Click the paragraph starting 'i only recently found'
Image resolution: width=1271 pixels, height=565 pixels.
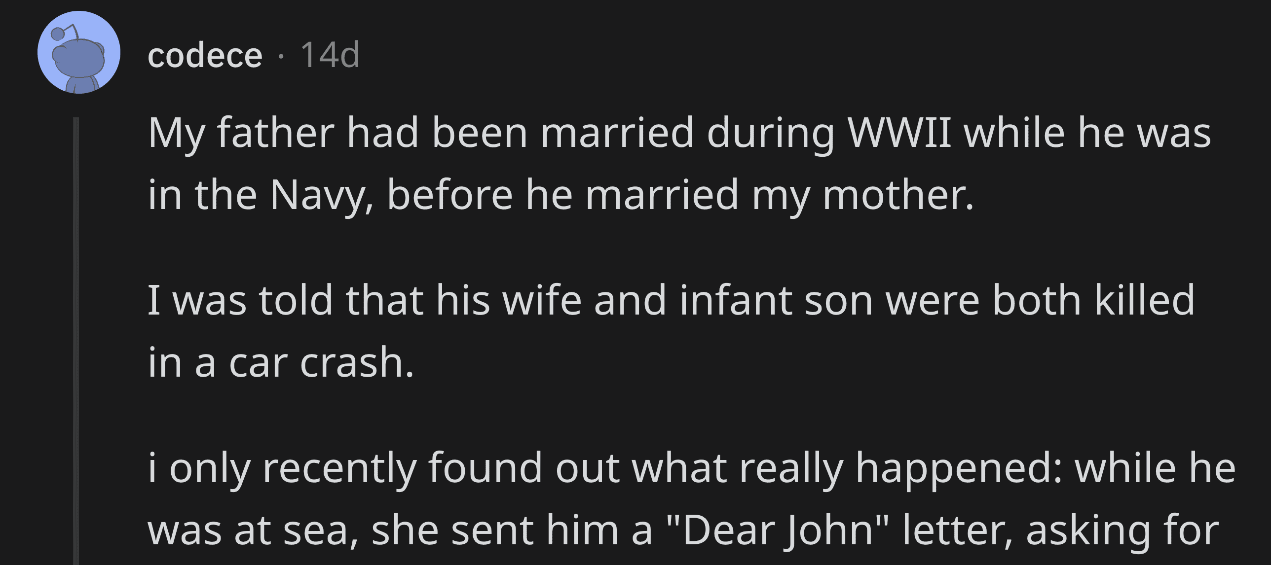692,498
